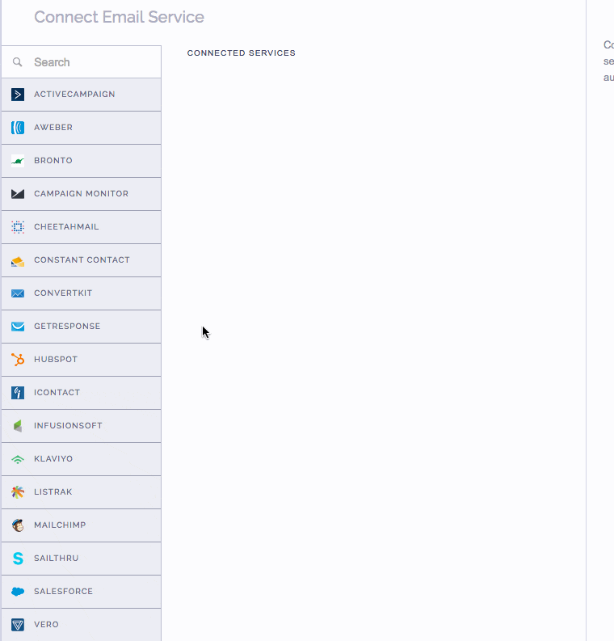Click the Sailthru S icon
Screen dimensions: 614x641
point(18,559)
